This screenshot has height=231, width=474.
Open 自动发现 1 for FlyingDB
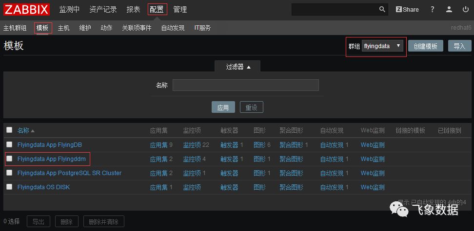332,145
